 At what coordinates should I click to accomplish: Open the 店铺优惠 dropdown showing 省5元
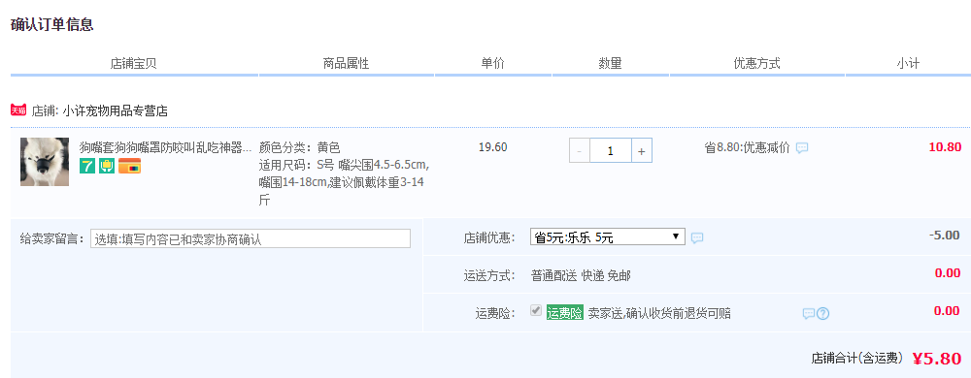[608, 237]
